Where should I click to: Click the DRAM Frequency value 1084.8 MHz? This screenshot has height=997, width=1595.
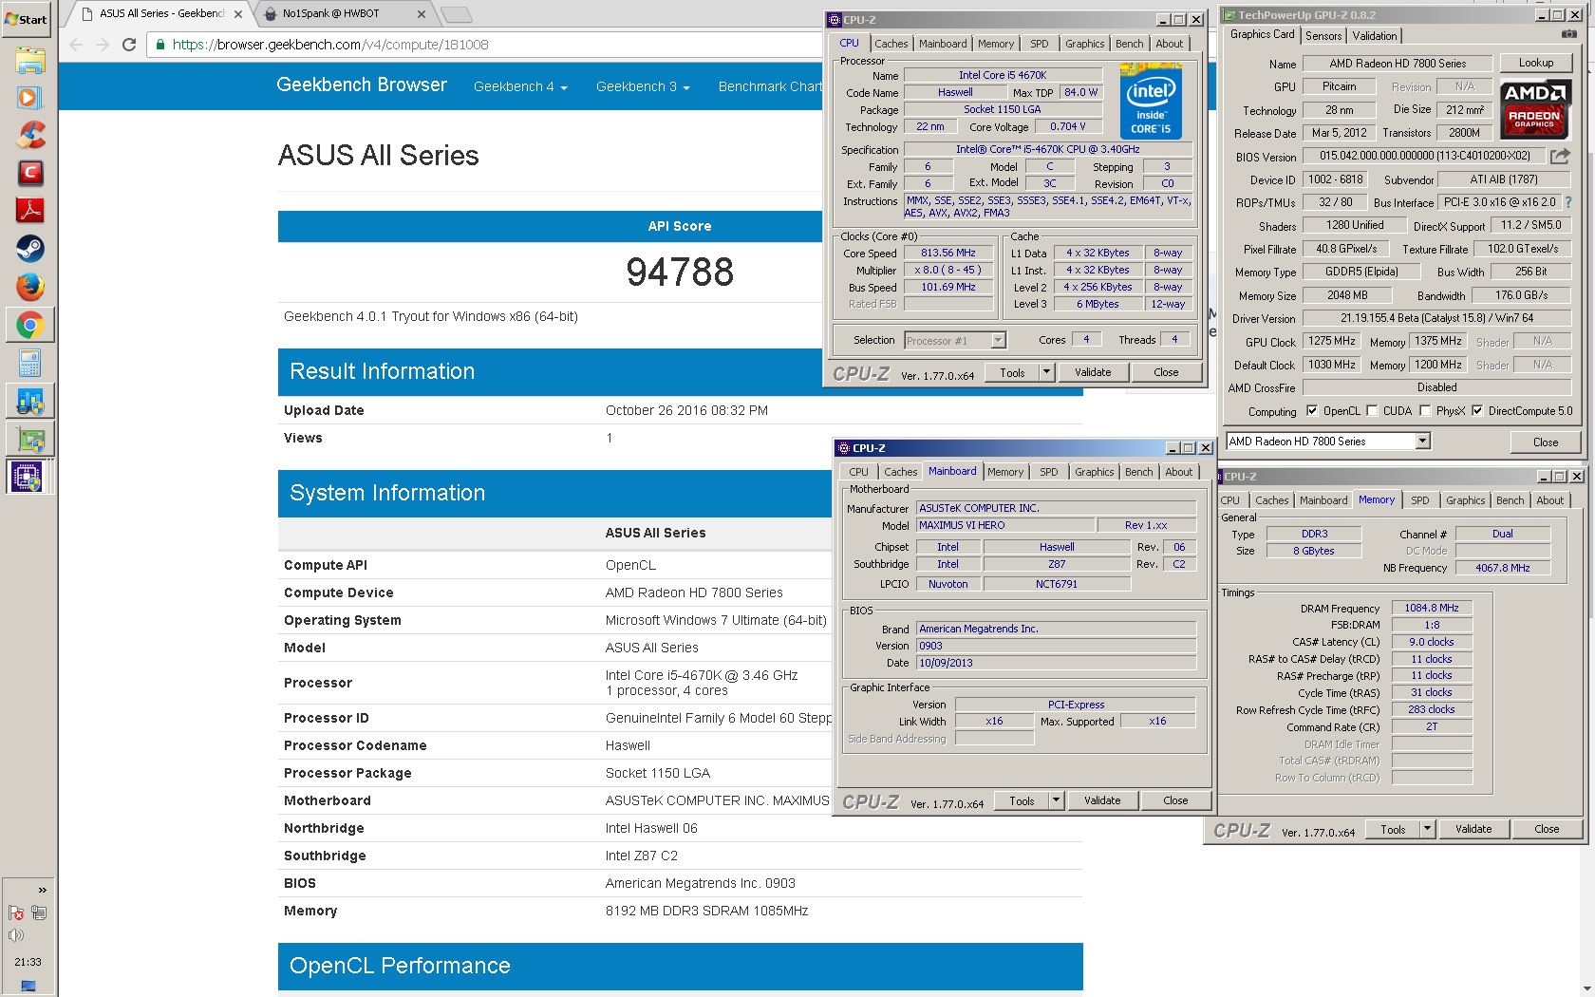point(1432,608)
